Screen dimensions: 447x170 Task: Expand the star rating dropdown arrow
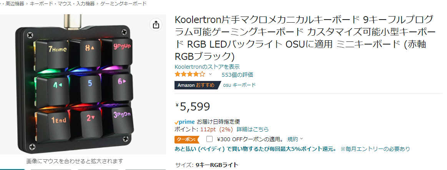pyautogui.click(x=210, y=74)
